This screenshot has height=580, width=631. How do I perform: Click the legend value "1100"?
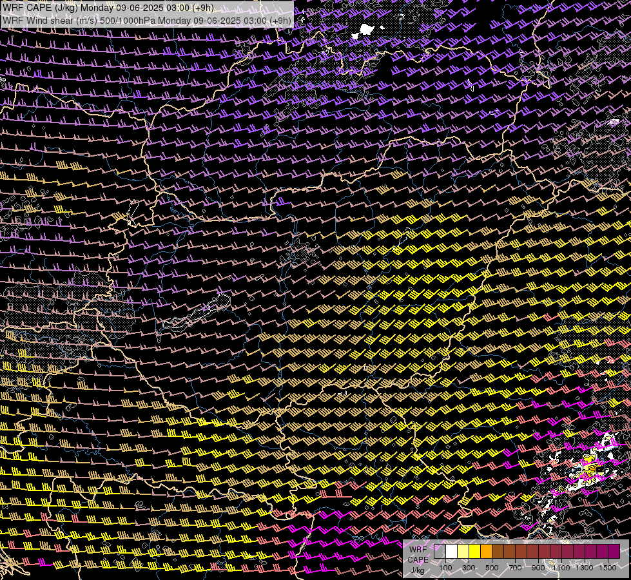coord(561,568)
